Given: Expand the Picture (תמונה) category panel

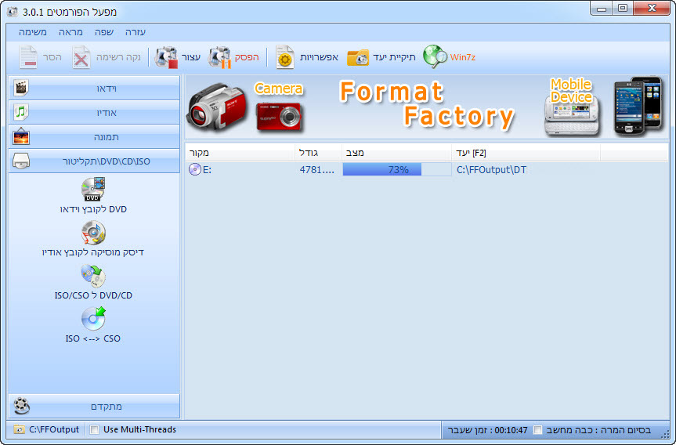Looking at the screenshot, I should pos(94,136).
